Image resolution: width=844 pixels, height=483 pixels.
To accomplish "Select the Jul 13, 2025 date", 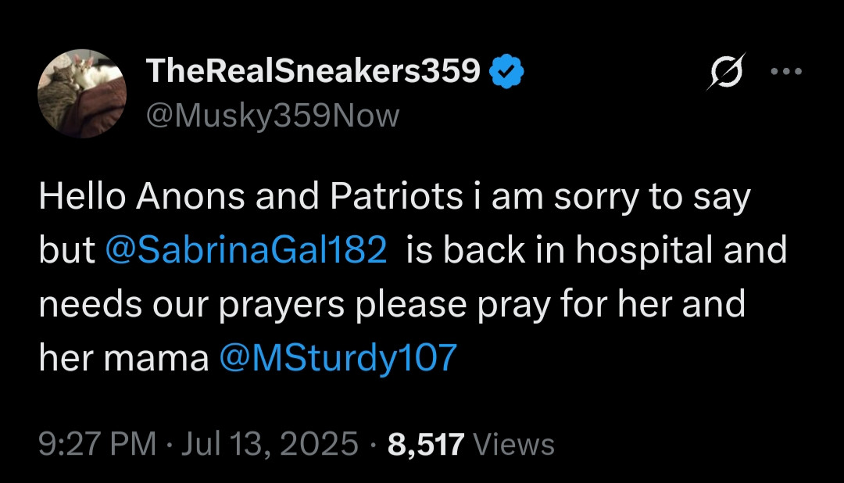I will [x=270, y=444].
